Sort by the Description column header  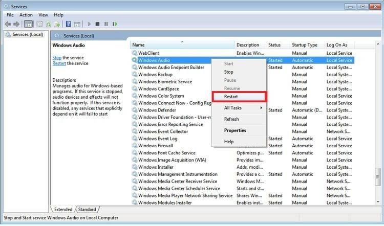tap(250, 45)
